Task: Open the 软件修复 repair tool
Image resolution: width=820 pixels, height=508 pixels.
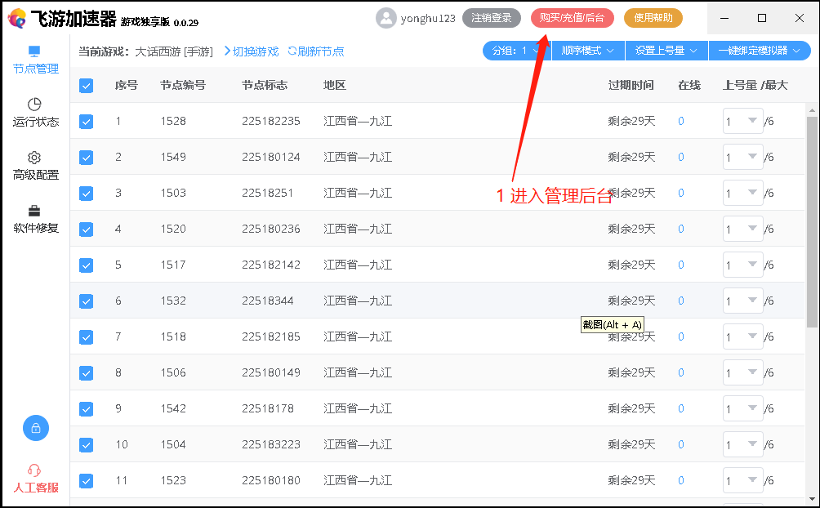Action: tap(35, 219)
